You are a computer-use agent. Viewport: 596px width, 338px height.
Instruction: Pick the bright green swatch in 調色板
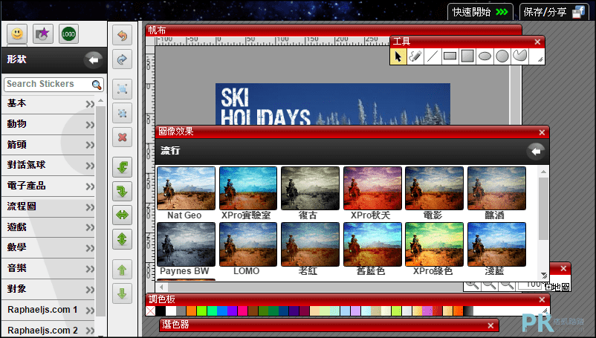pos(202,311)
